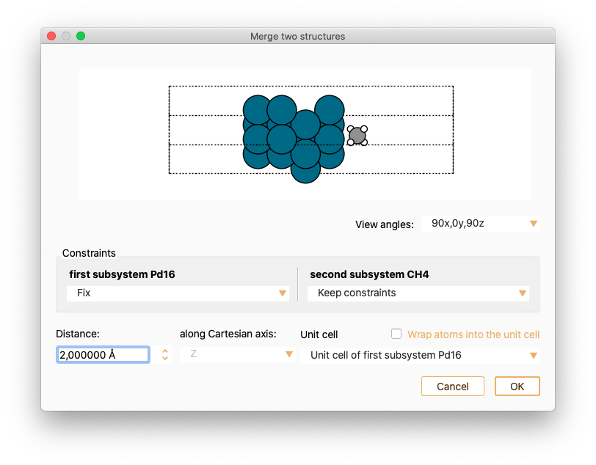Increase distance with the stepper up arrow
596x465 pixels.
click(165, 351)
